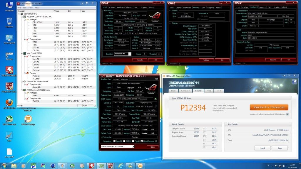
Task: Open Action Center flag tray icon
Action: tap(276, 166)
